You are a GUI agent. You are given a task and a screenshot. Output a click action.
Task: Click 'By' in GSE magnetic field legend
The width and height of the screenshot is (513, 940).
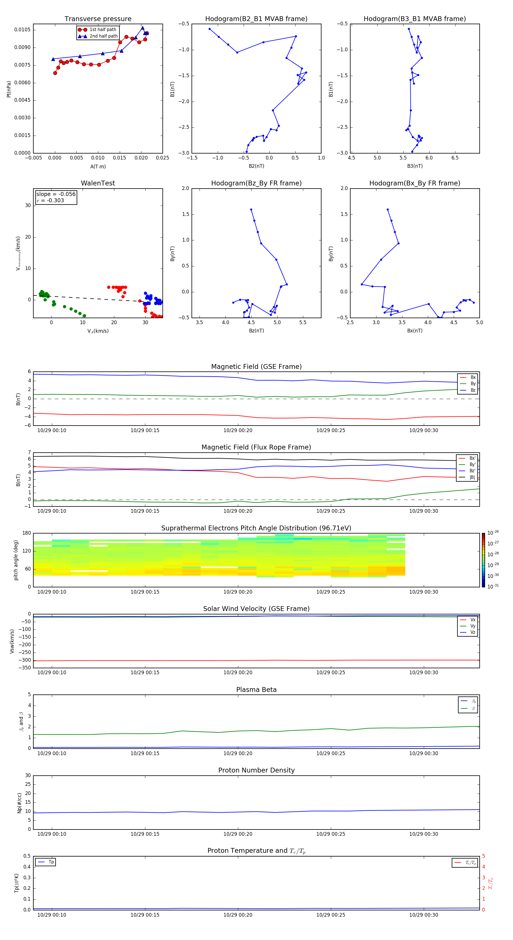(473, 384)
